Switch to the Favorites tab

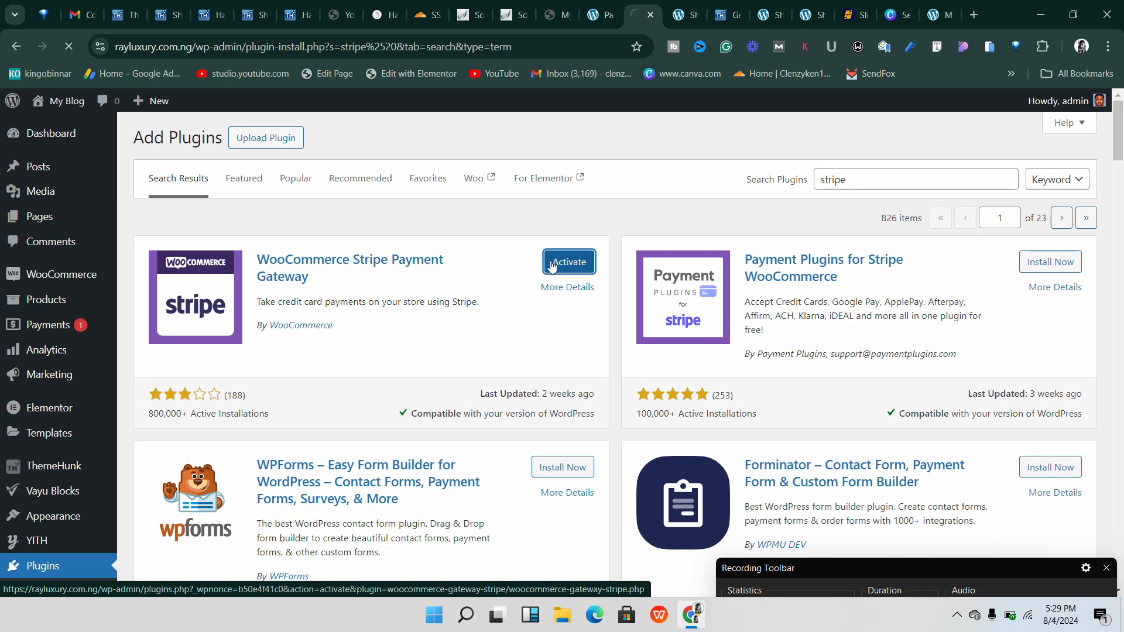428,178
